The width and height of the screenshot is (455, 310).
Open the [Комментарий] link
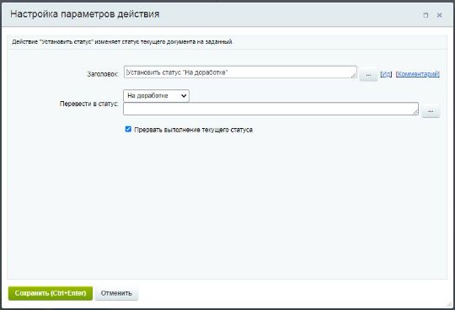pos(418,74)
